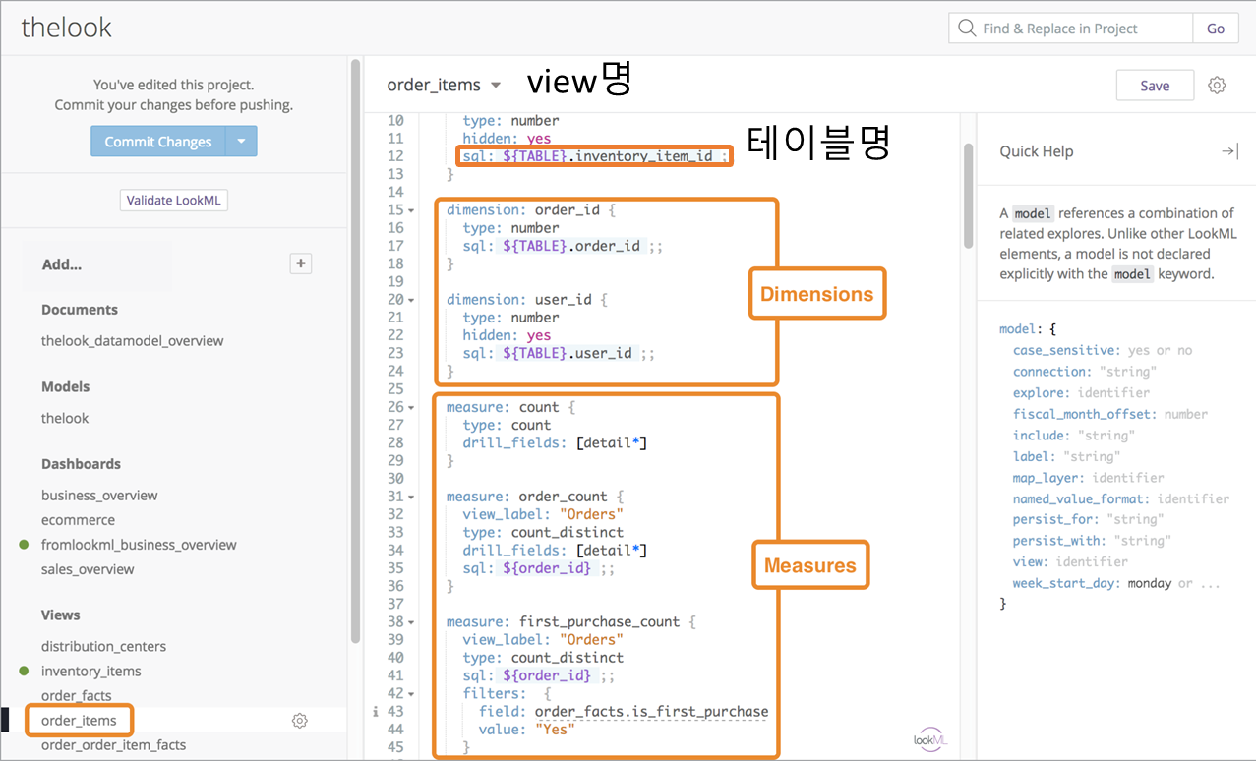Viewport: 1256px width, 761px height.
Task: Click line 12 inventory_item_id sql code
Action: point(595,156)
